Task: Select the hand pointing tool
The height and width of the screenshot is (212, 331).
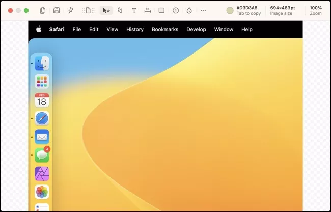Action: 120,10
